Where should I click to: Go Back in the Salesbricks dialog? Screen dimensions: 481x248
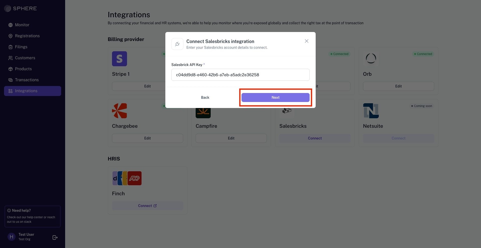(205, 97)
